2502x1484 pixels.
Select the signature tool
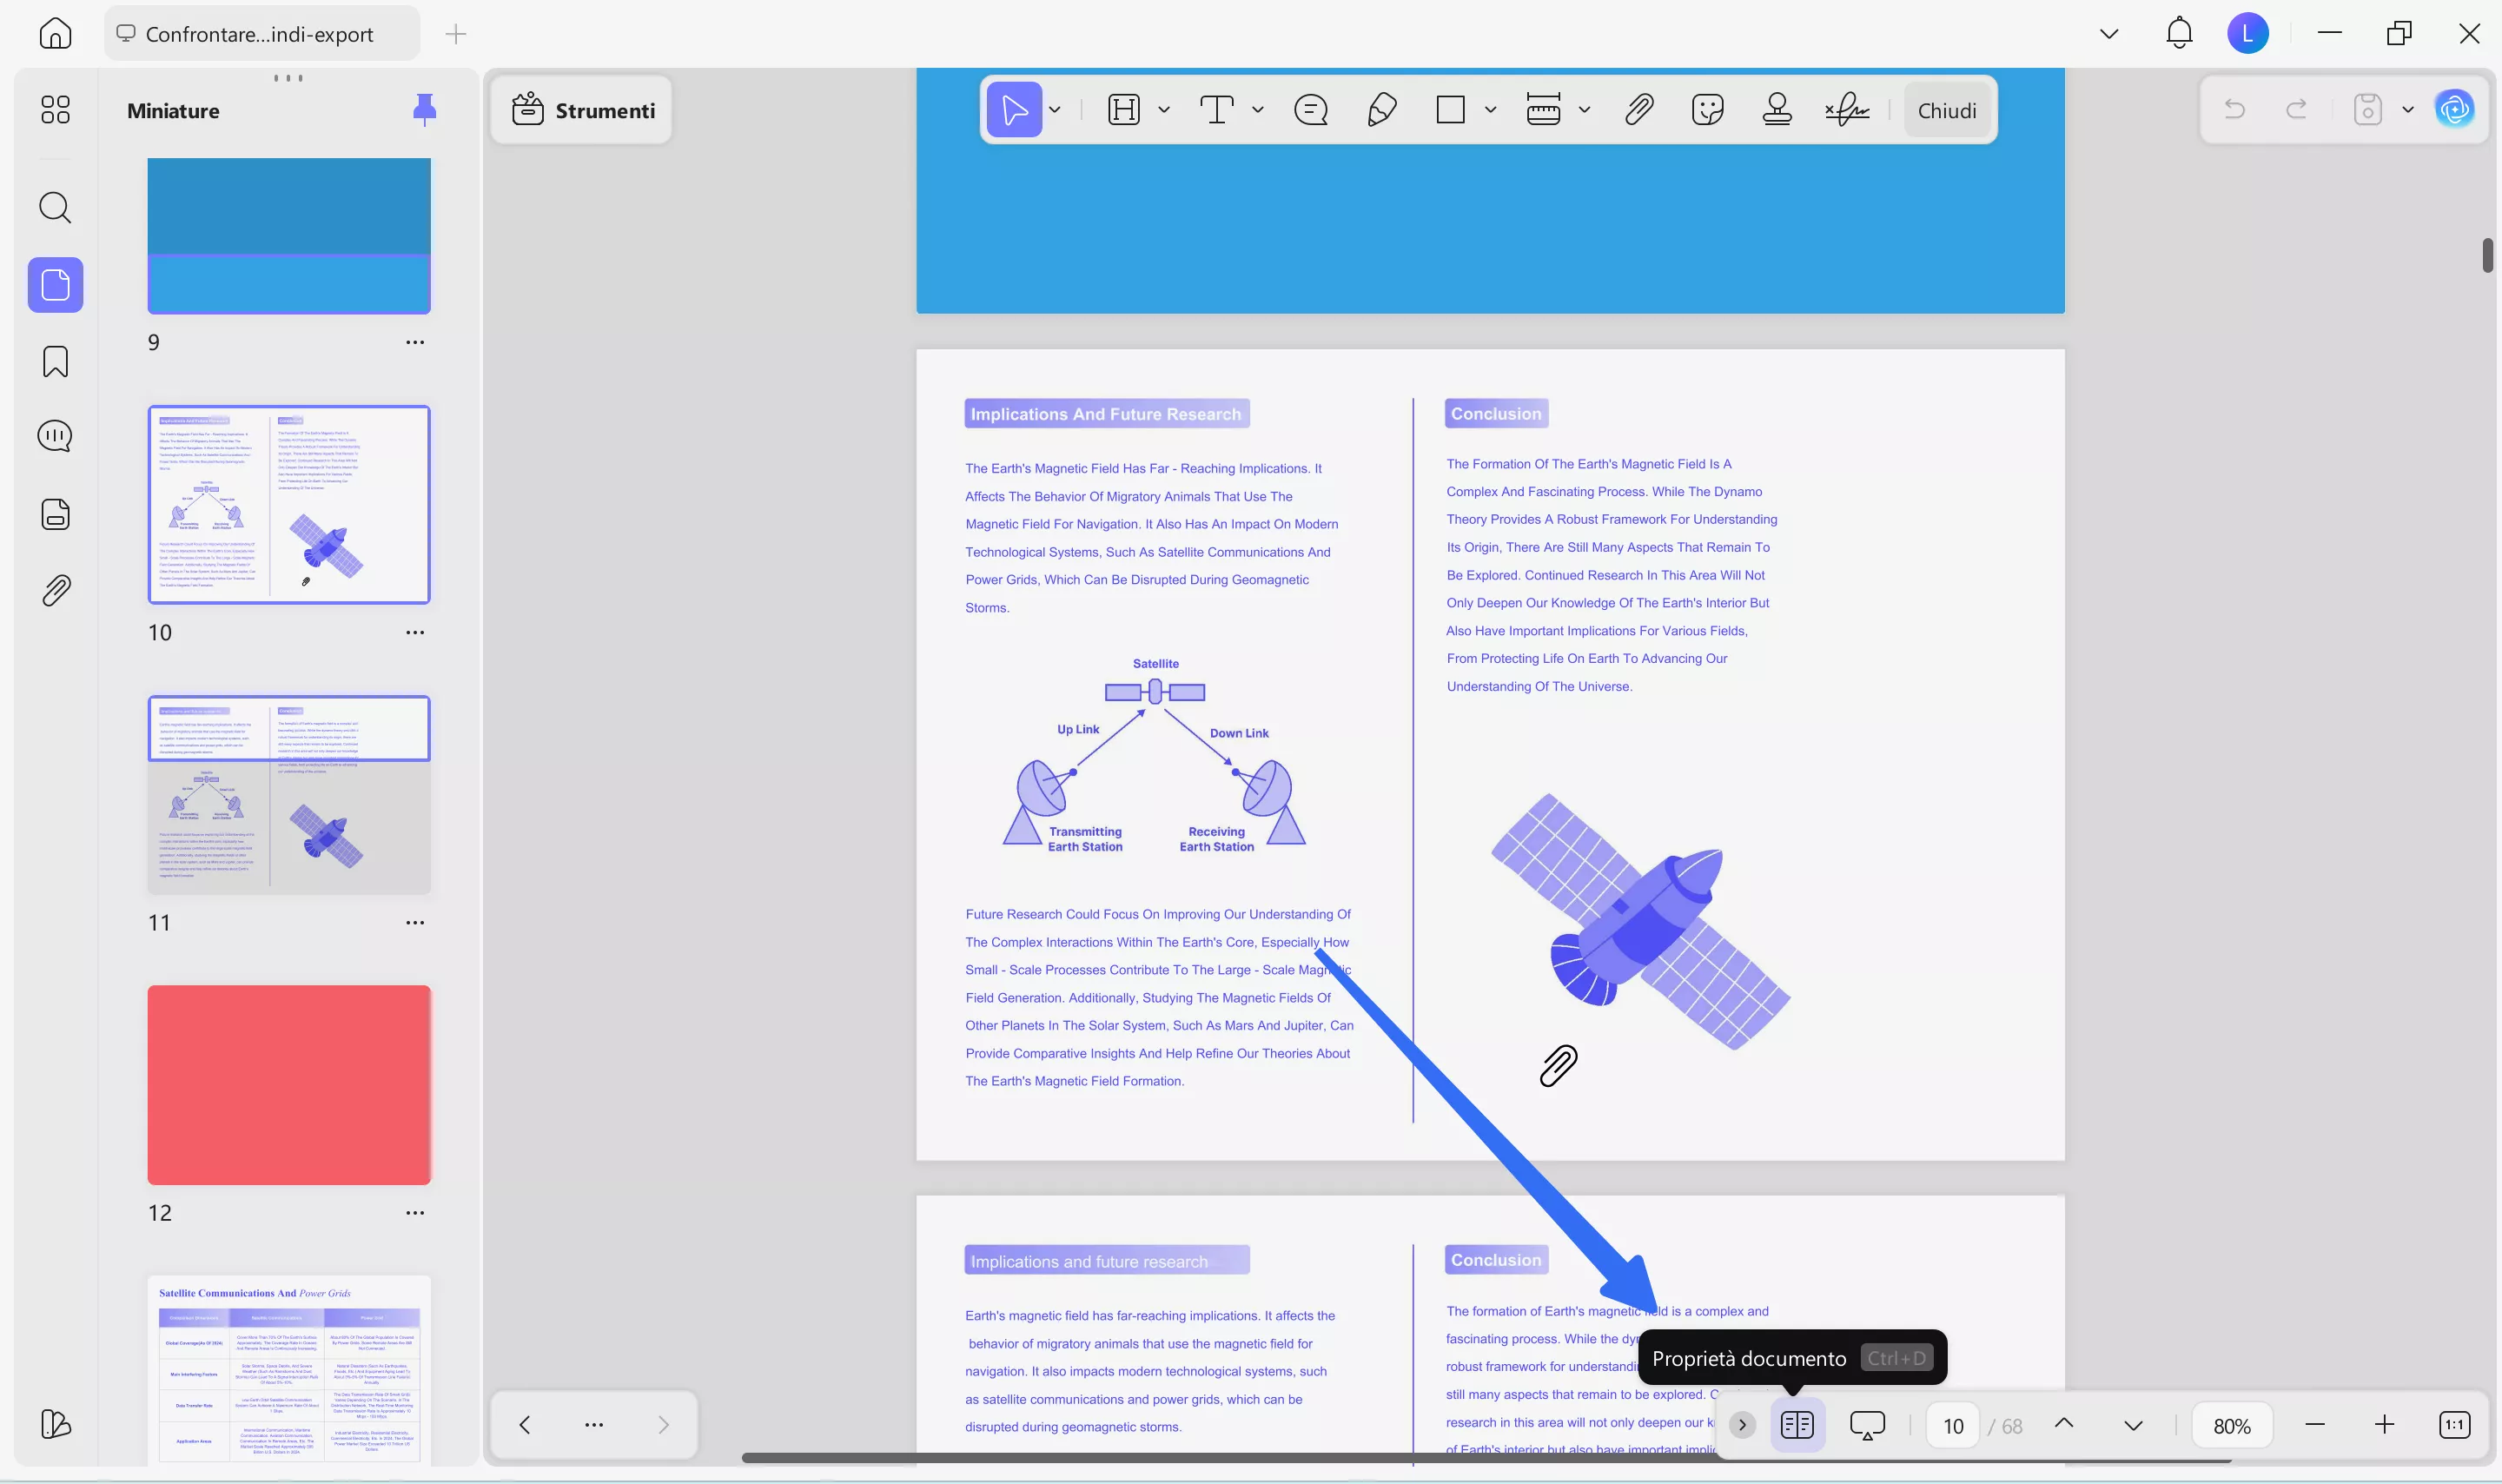1844,109
